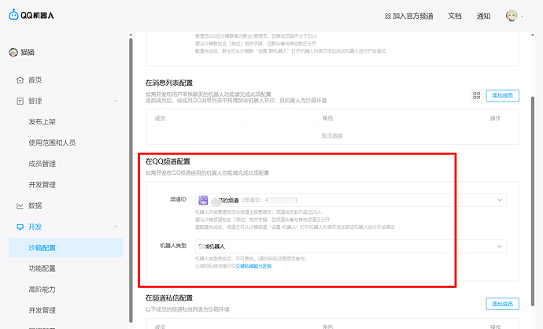The width and height of the screenshot is (543, 329).
Task: Expand the 频道ID dropdown
Action: point(500,201)
